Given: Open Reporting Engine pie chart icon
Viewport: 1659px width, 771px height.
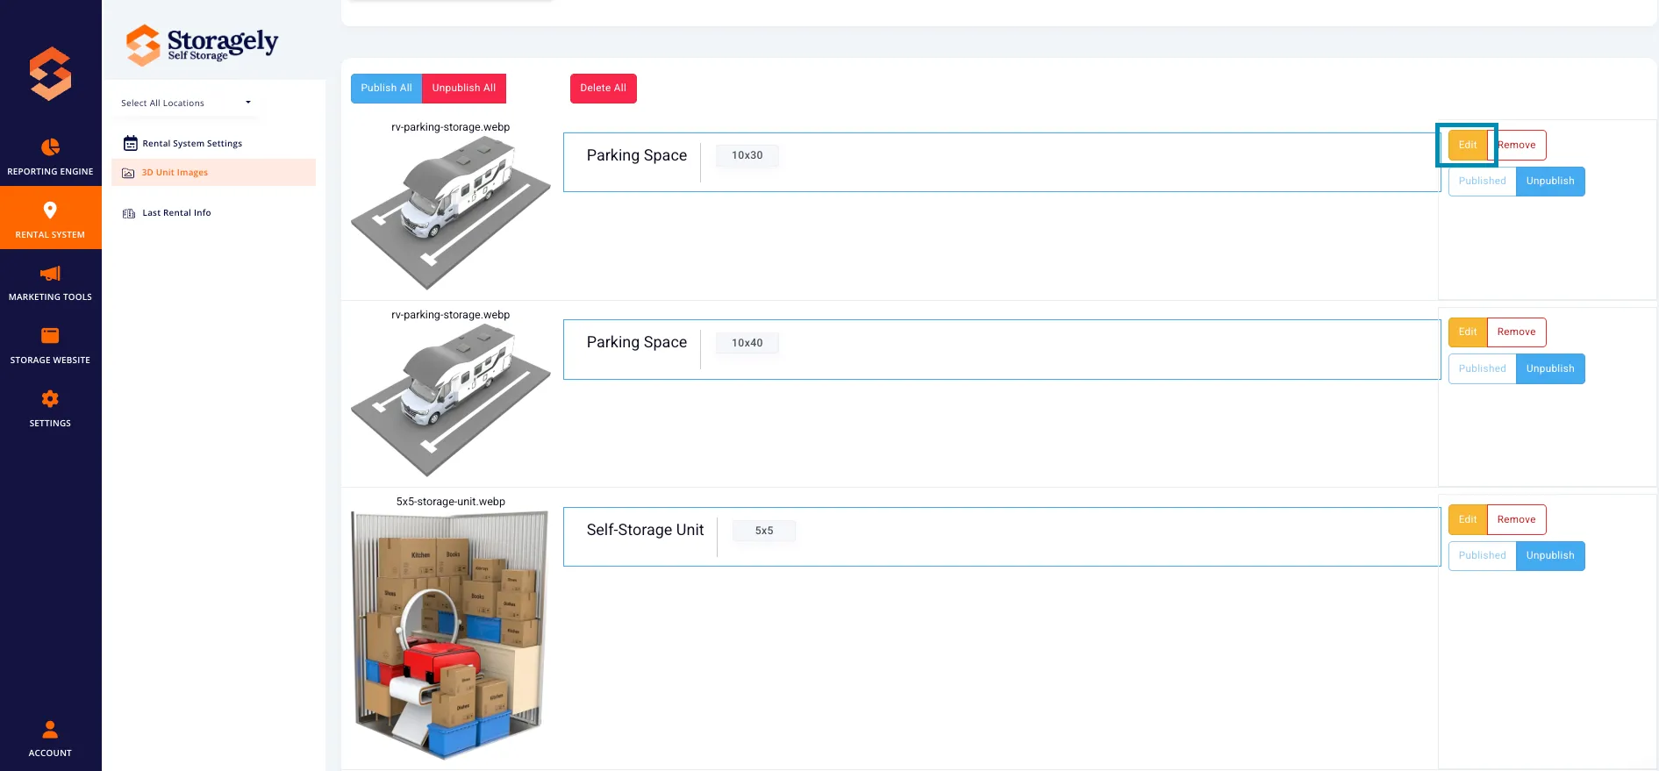Looking at the screenshot, I should tap(50, 146).
